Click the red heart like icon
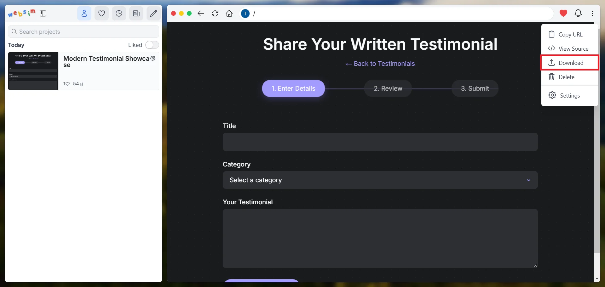The width and height of the screenshot is (605, 287). pyautogui.click(x=563, y=13)
